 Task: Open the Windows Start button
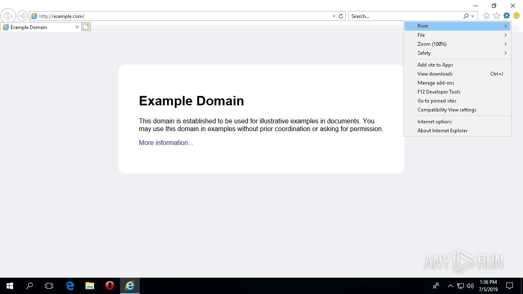click(10, 286)
